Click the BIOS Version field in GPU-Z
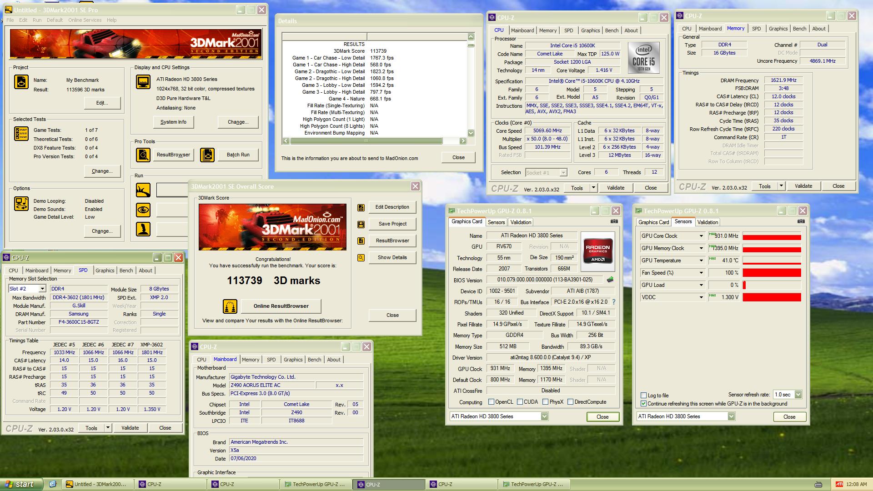 click(545, 280)
